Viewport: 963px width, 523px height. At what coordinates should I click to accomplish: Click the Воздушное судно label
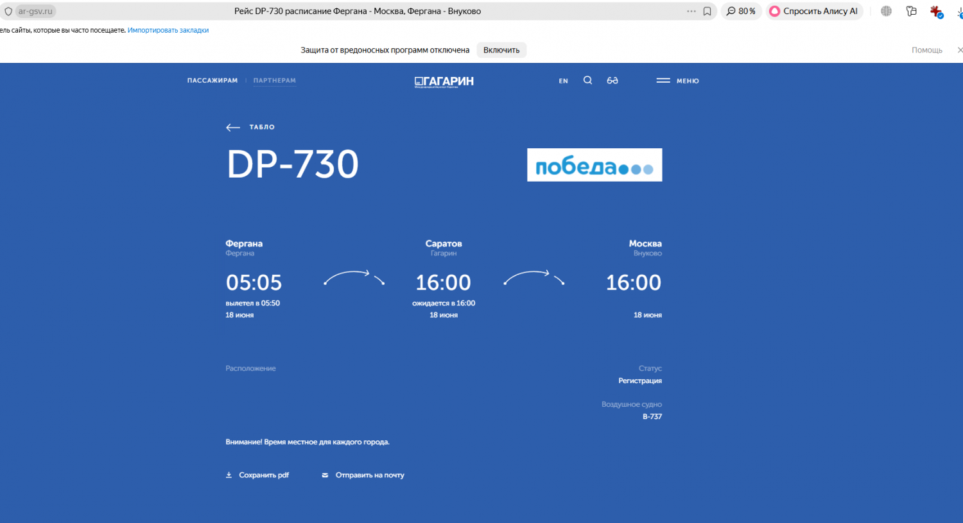coord(632,404)
